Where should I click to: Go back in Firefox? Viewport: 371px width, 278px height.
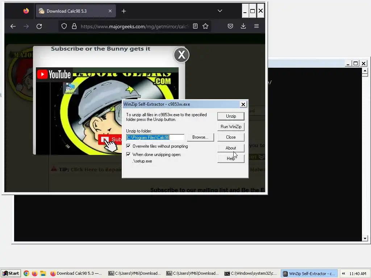coord(13,26)
